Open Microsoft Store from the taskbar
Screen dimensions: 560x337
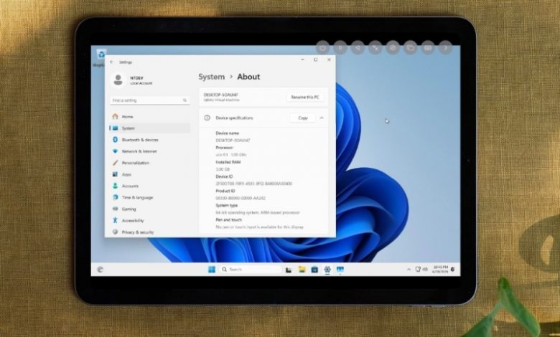click(314, 270)
